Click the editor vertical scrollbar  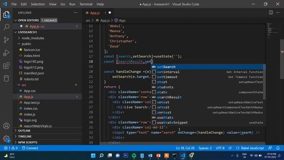[282, 59]
